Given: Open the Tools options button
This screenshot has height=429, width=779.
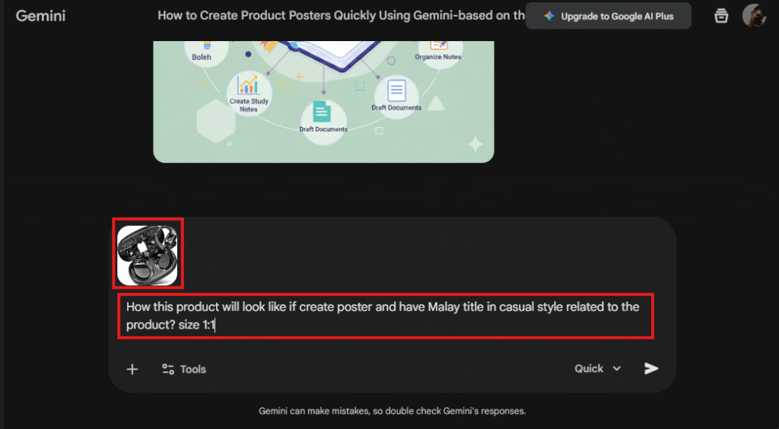Looking at the screenshot, I should tap(184, 370).
